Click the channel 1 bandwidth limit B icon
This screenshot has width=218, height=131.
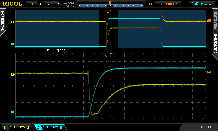click(x=28, y=127)
